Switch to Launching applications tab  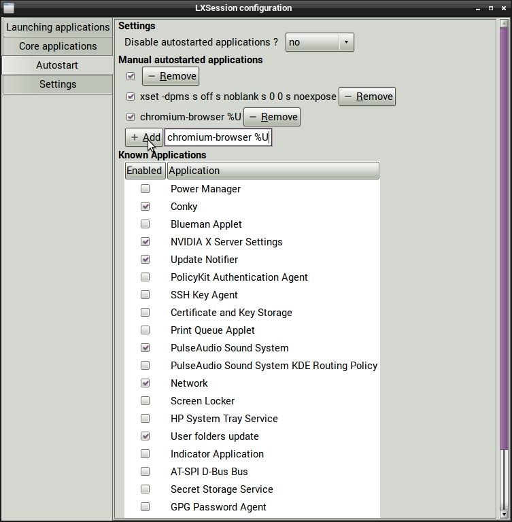58,27
